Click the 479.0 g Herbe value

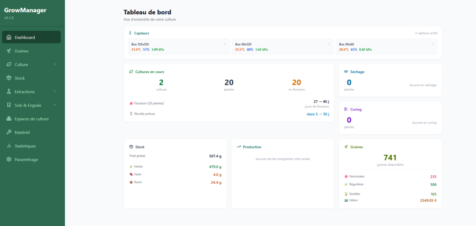[x=215, y=167]
